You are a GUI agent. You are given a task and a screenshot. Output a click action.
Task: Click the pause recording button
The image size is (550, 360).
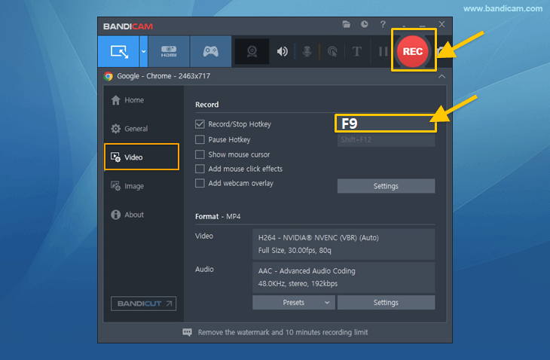pyautogui.click(x=383, y=51)
